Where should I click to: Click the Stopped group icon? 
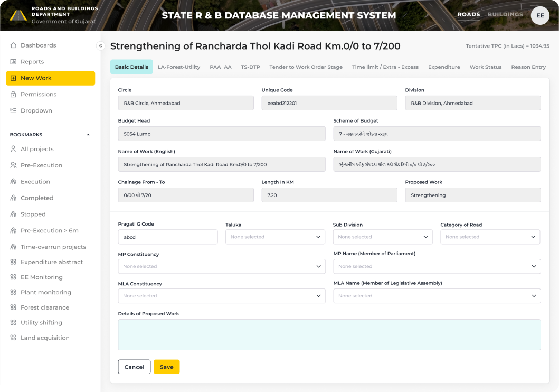(13, 214)
